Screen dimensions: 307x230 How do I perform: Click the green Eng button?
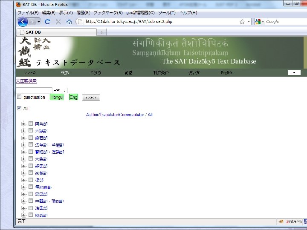click(x=73, y=97)
